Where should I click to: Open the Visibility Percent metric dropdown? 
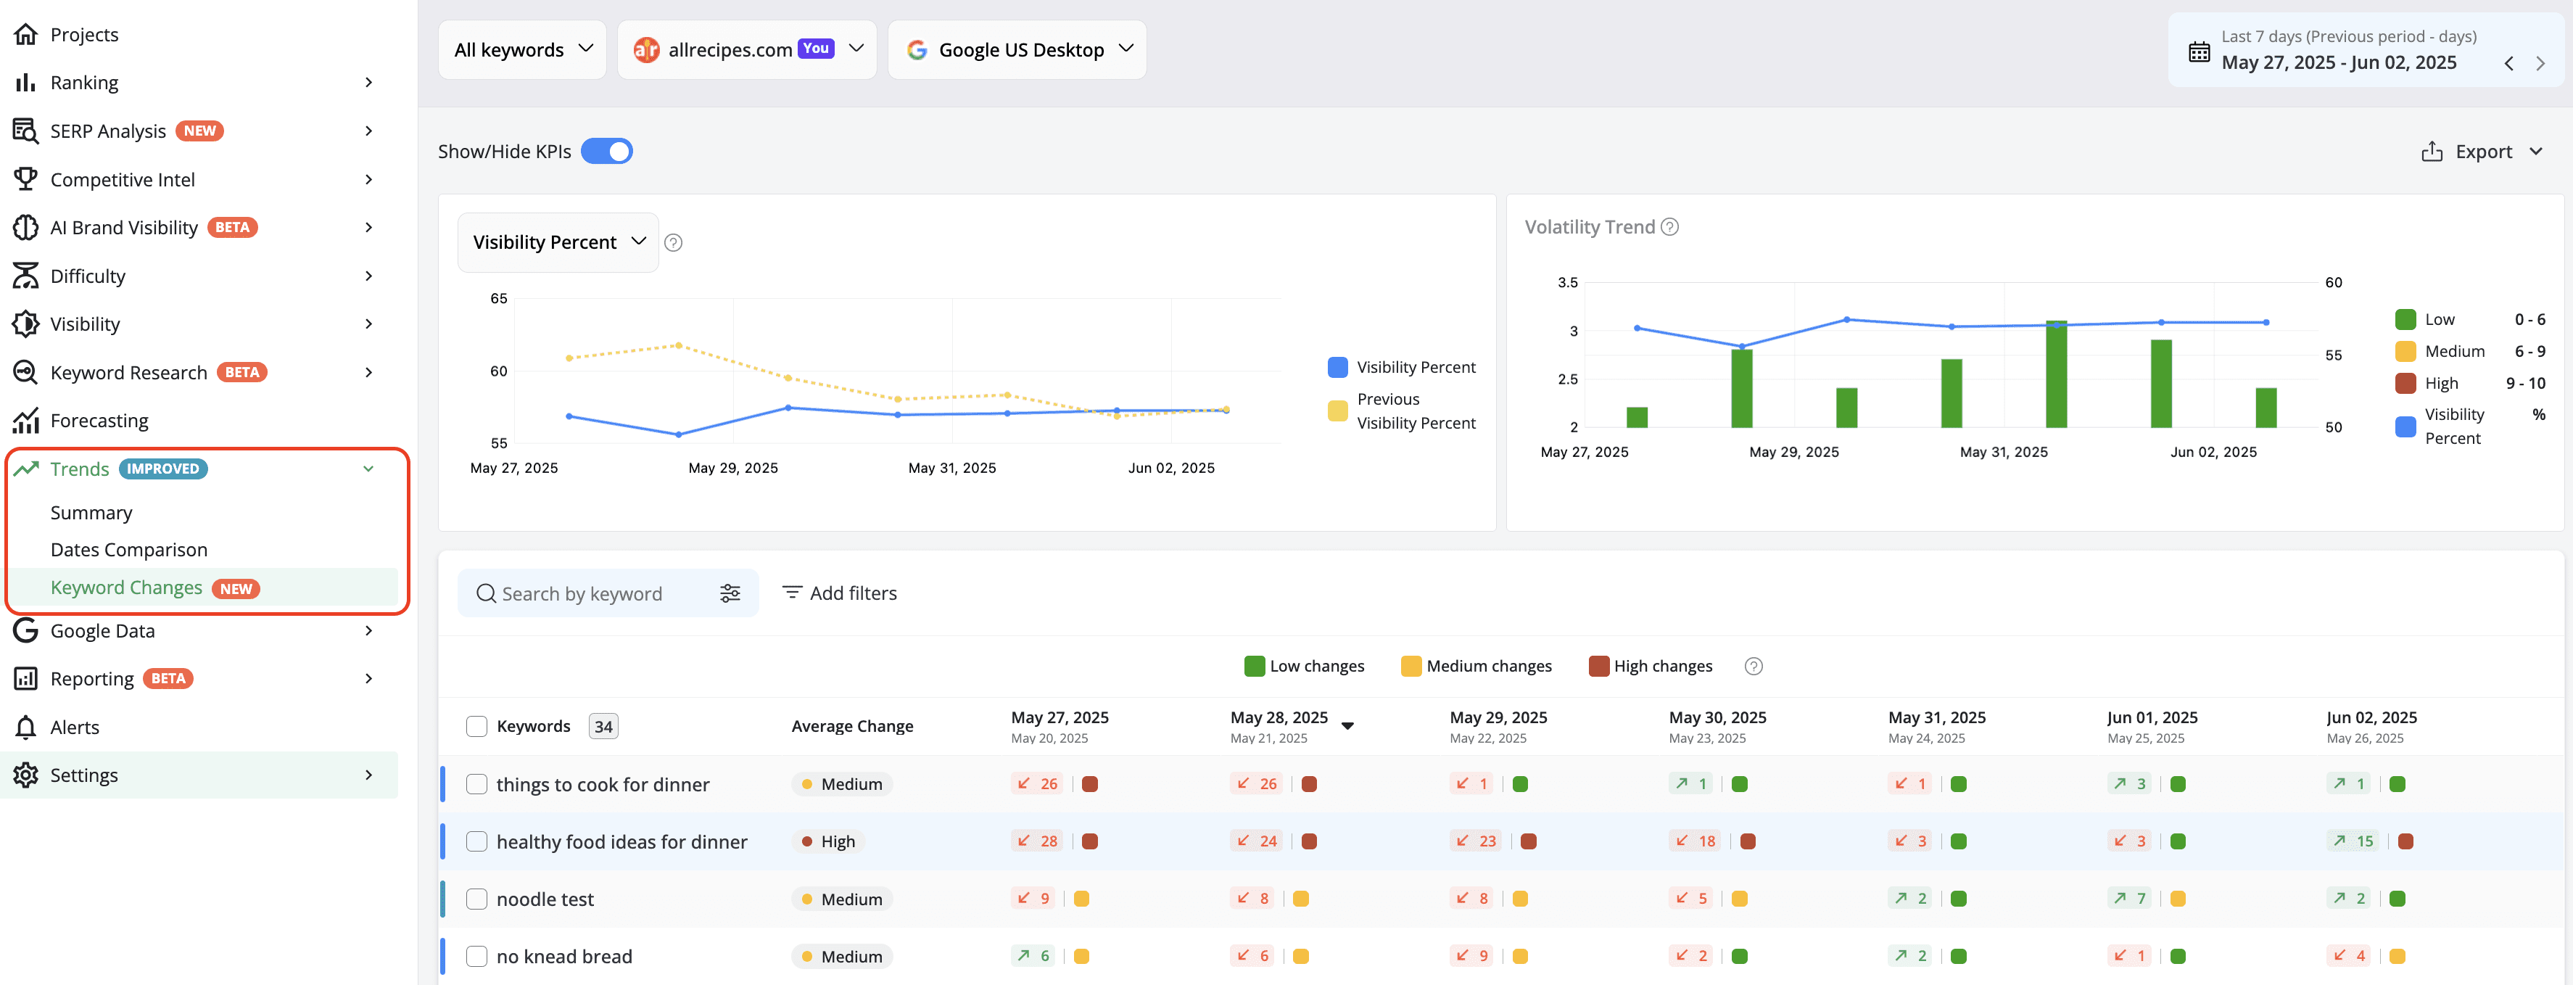[558, 242]
